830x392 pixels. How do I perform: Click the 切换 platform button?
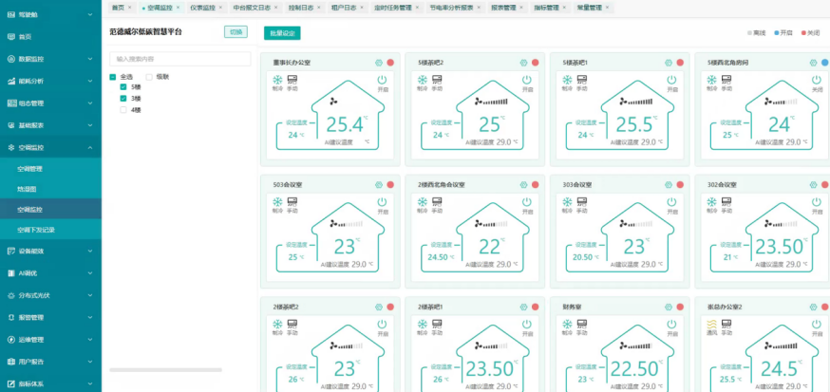[x=236, y=31]
